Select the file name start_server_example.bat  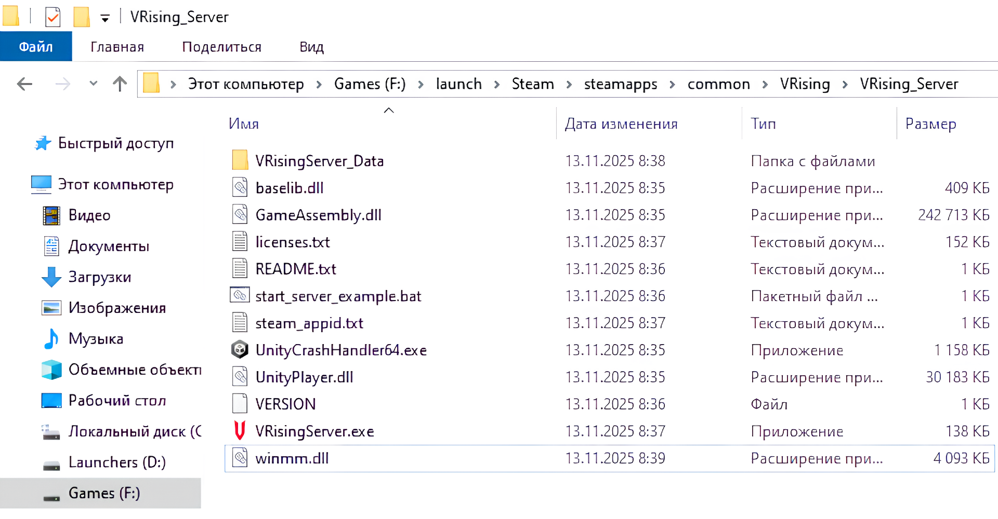[x=338, y=296]
